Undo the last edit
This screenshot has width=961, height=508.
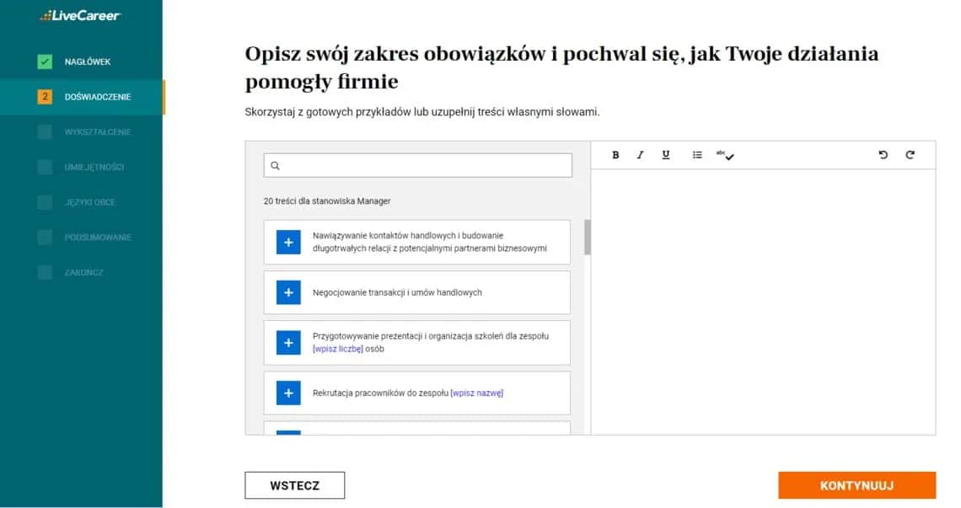(x=883, y=155)
